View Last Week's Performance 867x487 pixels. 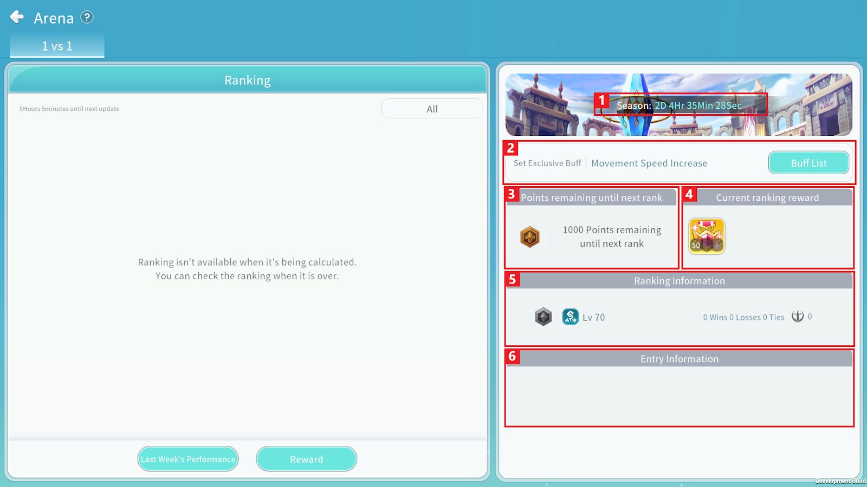click(x=188, y=459)
